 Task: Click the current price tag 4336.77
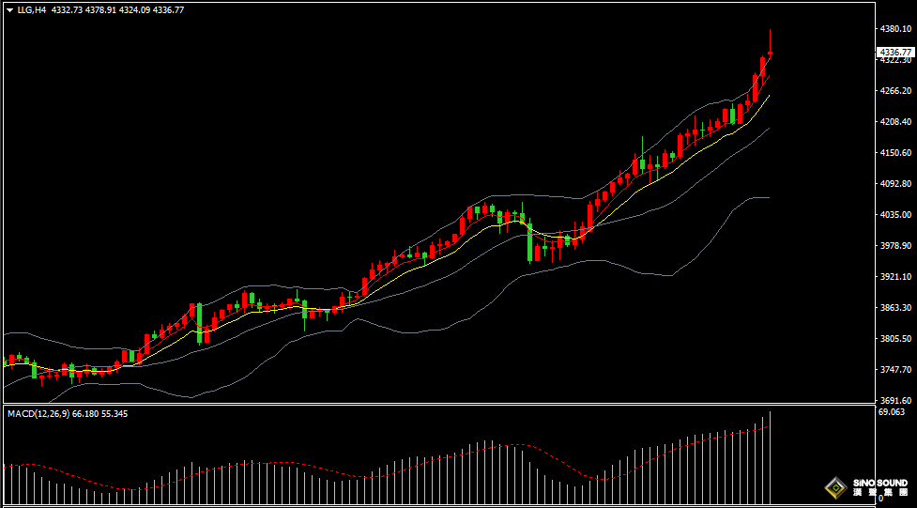[x=895, y=53]
